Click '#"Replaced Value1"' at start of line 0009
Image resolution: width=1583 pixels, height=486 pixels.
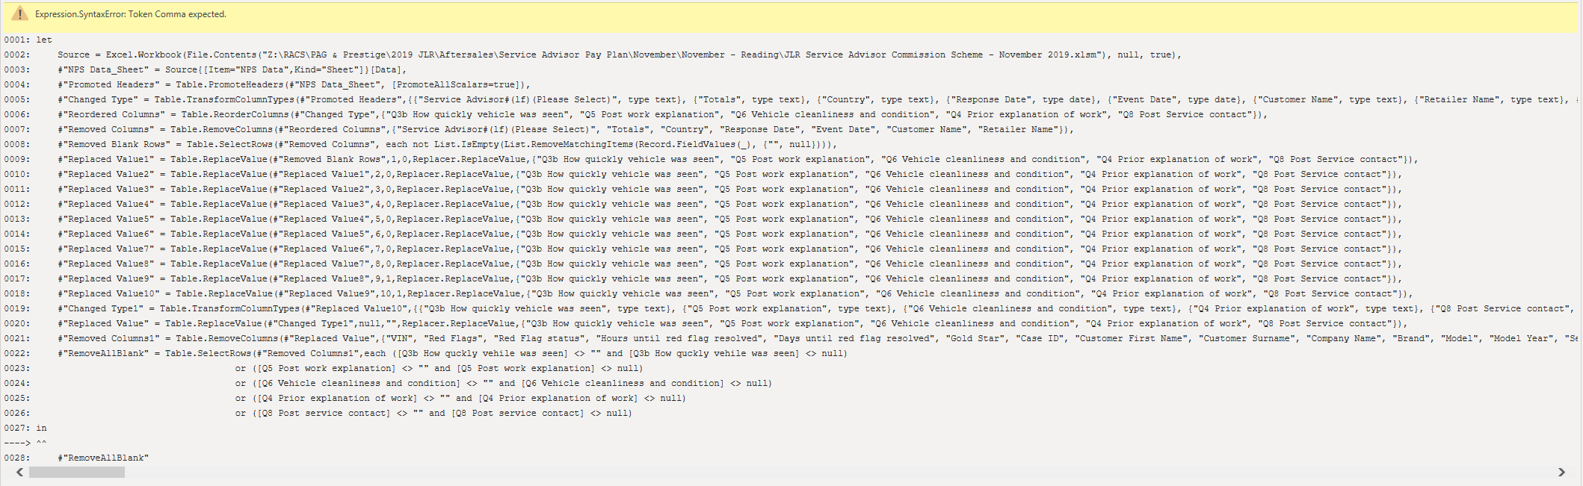(106, 159)
